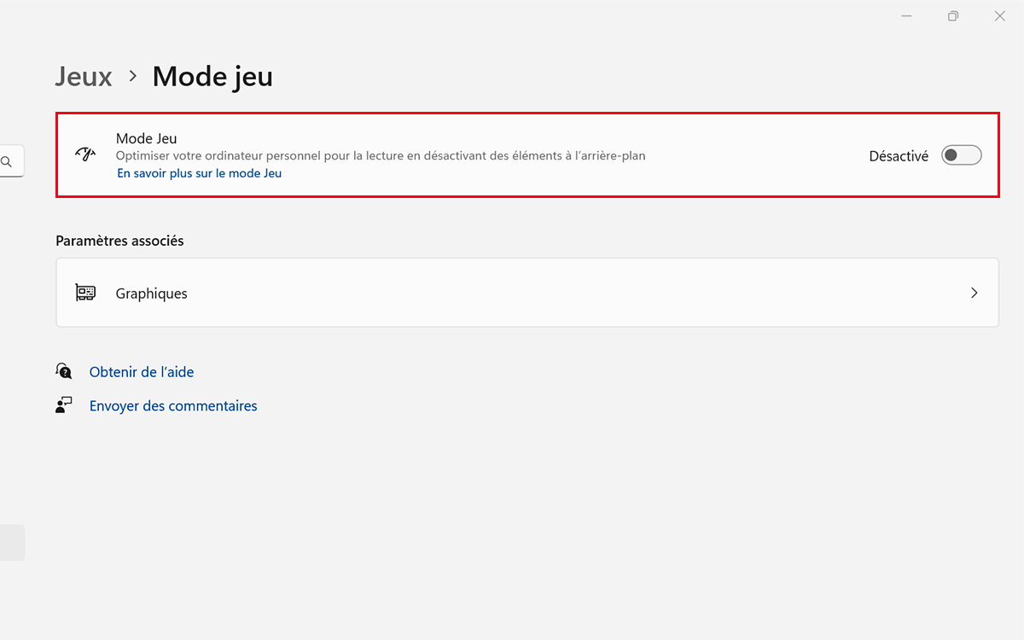Restore down the Settings window
Image resolution: width=1024 pixels, height=640 pixels.
[x=953, y=16]
